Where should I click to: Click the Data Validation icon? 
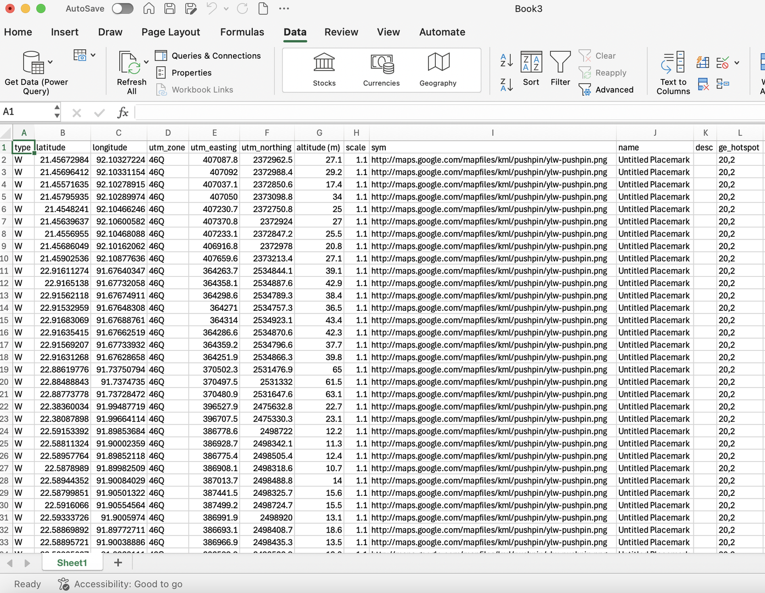723,62
